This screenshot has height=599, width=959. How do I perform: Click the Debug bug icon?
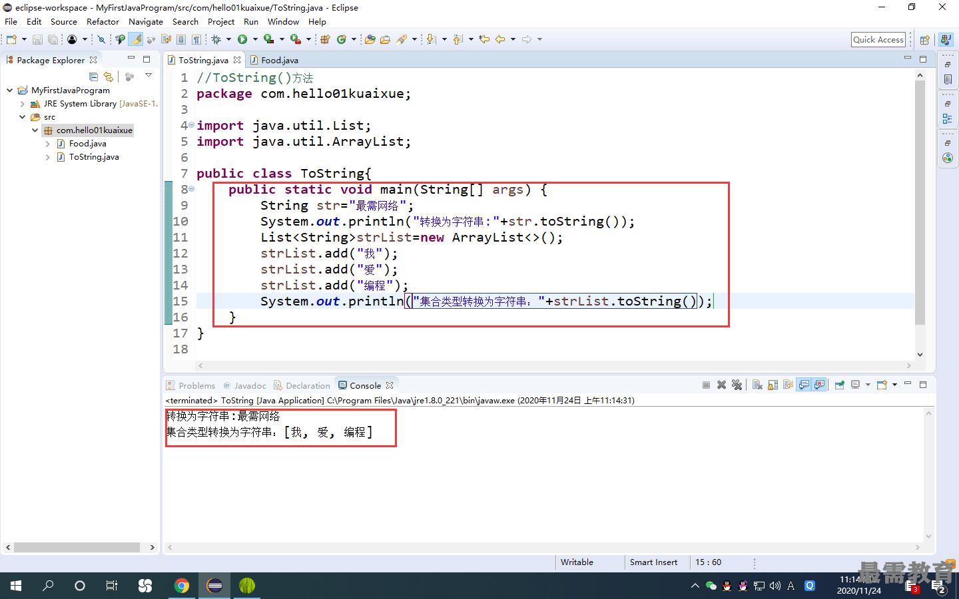click(216, 39)
